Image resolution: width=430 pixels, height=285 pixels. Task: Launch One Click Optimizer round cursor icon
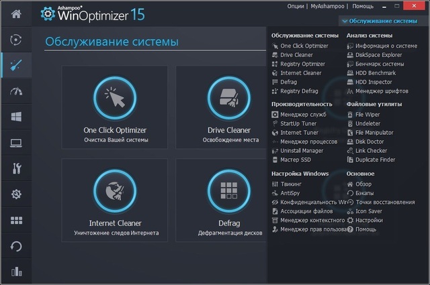click(x=115, y=99)
